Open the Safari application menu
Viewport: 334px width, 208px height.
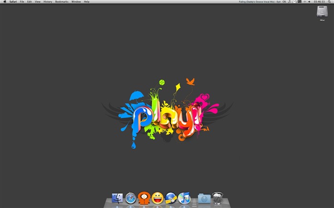(x=13, y=1)
